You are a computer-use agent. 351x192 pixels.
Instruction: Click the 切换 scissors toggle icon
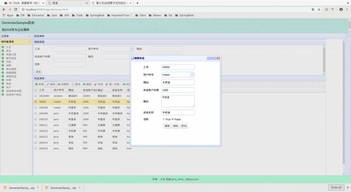coord(95,84)
